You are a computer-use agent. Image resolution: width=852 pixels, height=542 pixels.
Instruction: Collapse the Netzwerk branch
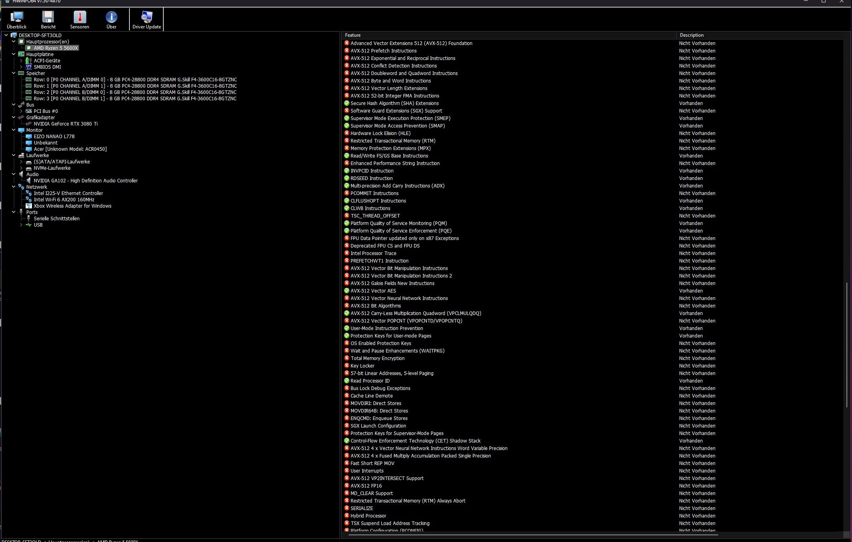pos(13,187)
